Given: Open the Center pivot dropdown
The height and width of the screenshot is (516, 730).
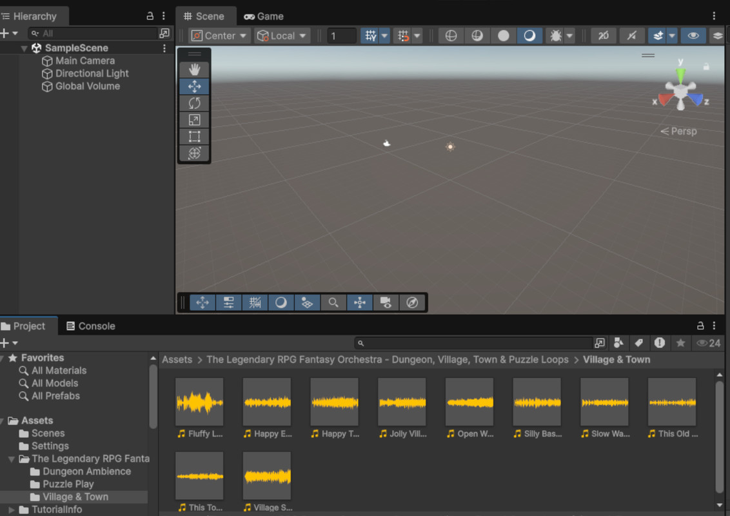Looking at the screenshot, I should tap(219, 36).
